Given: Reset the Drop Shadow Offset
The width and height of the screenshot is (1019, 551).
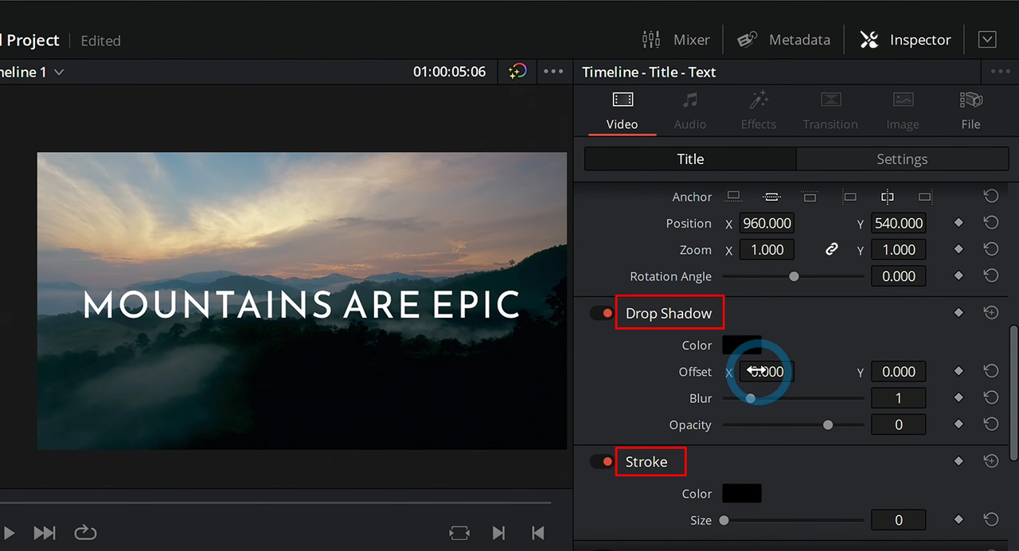Looking at the screenshot, I should click(991, 371).
